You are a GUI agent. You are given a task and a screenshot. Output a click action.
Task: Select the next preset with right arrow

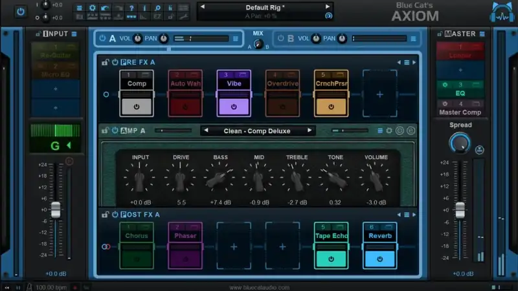pyautogui.click(x=328, y=6)
